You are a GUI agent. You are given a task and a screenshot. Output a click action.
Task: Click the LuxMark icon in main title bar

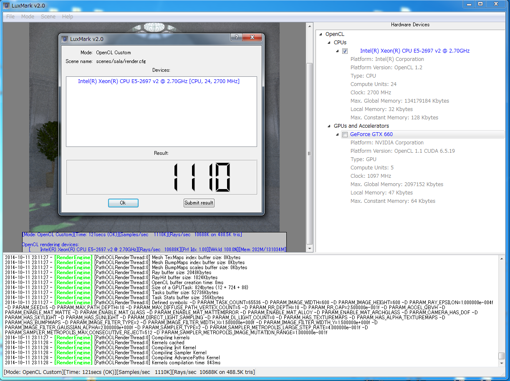click(6, 5)
